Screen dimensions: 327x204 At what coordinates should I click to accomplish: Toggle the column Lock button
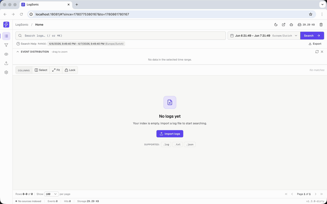[x=70, y=70]
